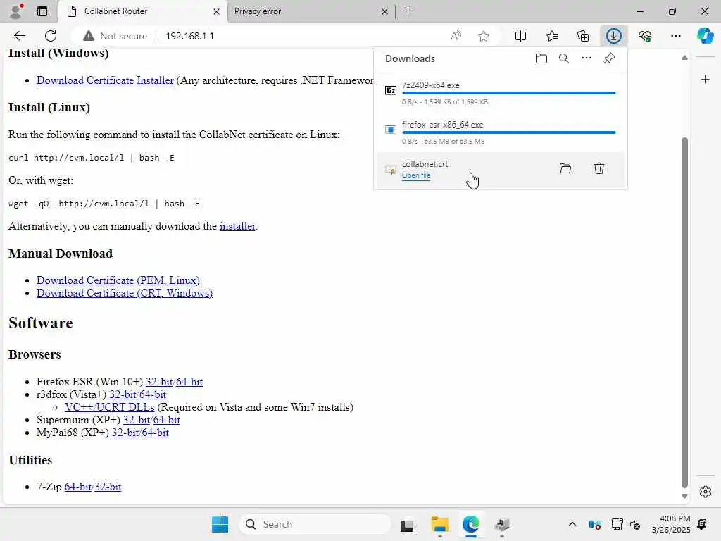Image resolution: width=721 pixels, height=541 pixels.
Task: Download 7-Zip 64-bit
Action: [78, 487]
